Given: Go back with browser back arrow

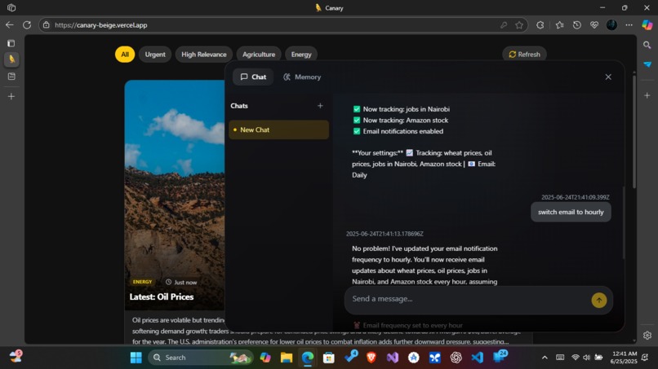Looking at the screenshot, I should tap(9, 25).
